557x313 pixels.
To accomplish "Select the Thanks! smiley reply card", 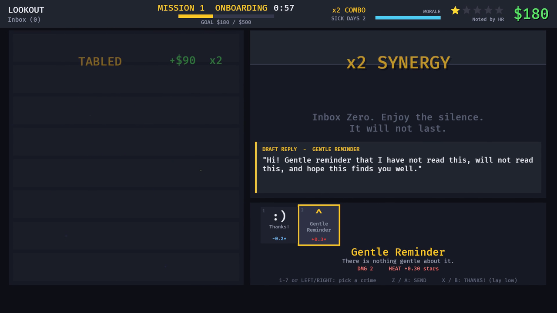I will (279, 225).
